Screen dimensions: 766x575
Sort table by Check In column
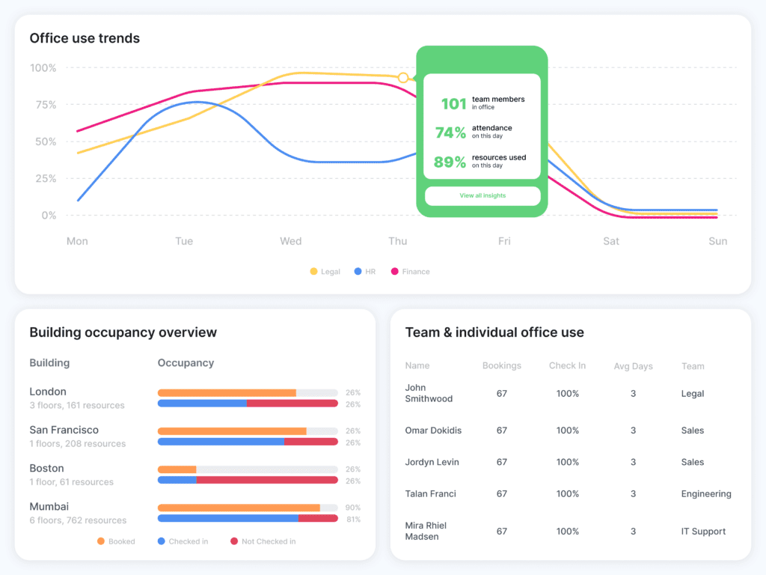(567, 366)
